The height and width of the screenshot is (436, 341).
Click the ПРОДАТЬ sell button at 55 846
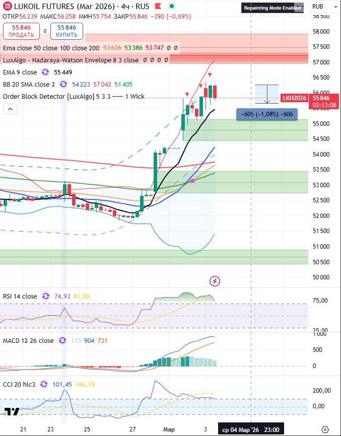pyautogui.click(x=21, y=31)
